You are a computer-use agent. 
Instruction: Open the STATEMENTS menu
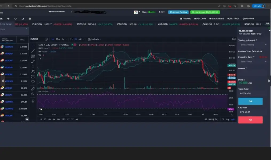tap(217, 19)
